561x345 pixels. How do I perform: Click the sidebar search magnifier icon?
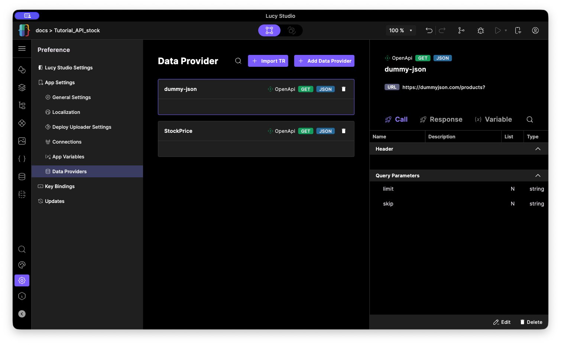22,249
